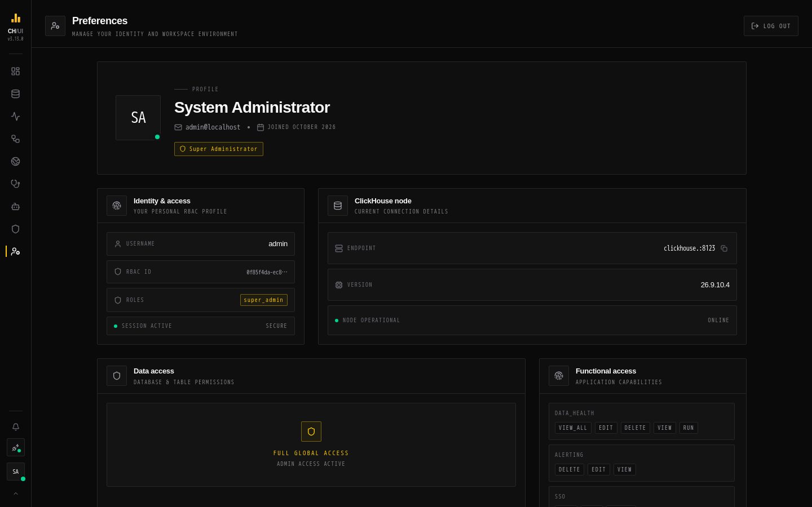Open the SA user menu in sidebar
Viewport: 812px width, 507px height.
pos(16,472)
